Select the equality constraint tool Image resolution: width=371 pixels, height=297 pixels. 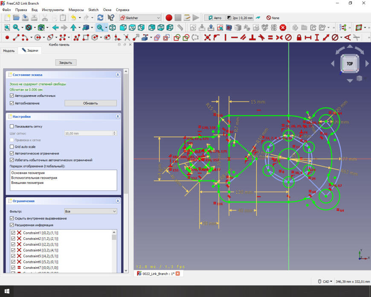click(x=270, y=38)
